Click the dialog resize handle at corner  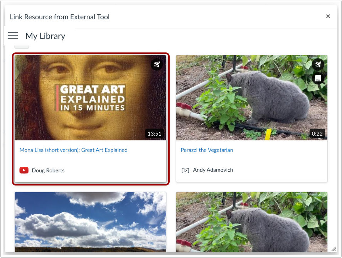[x=334, y=249]
